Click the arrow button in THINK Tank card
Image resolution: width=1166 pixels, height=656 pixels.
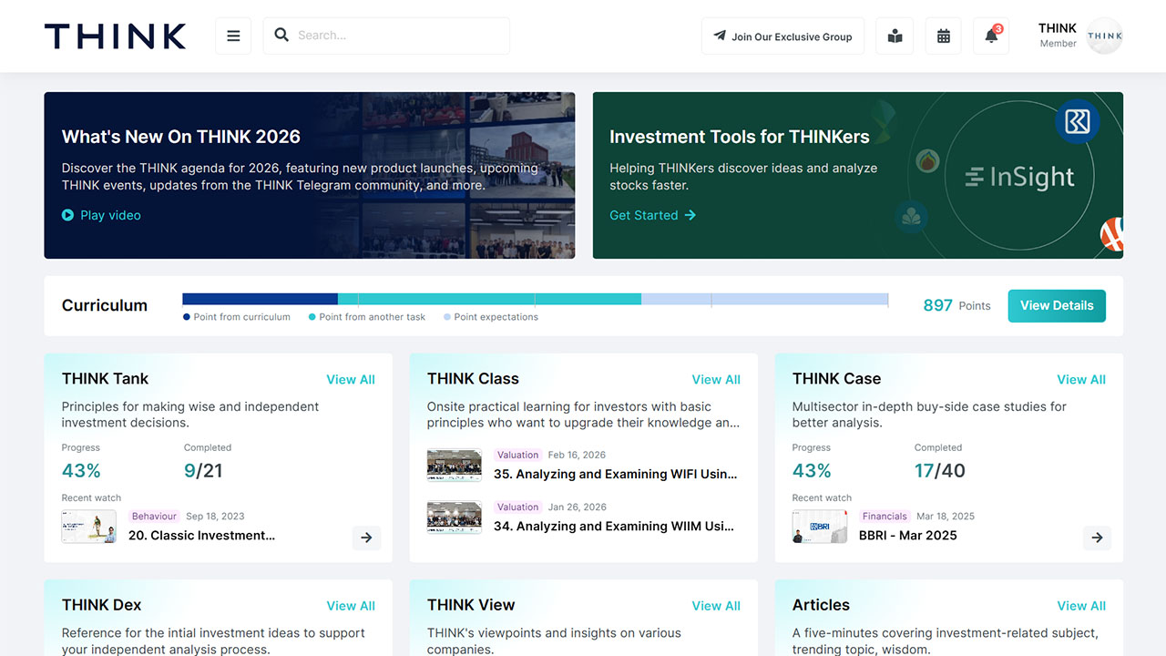366,538
